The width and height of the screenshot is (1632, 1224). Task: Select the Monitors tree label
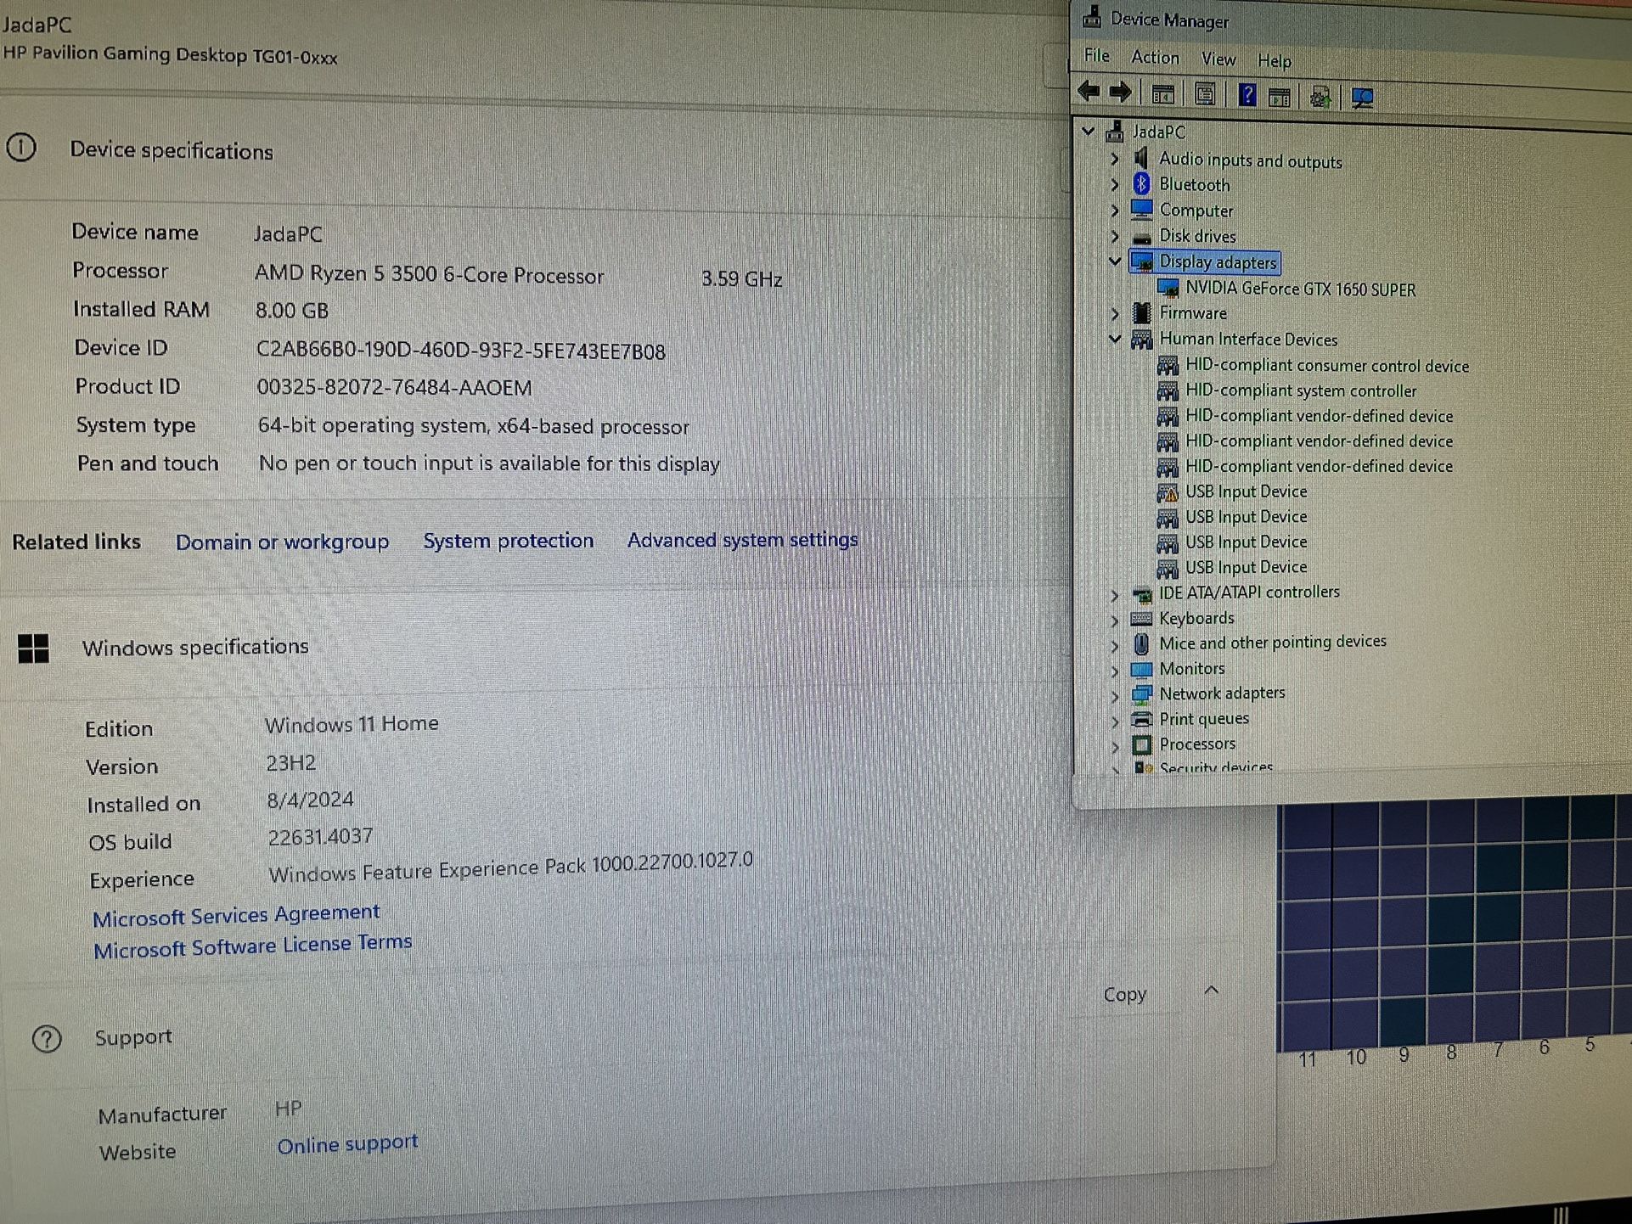pyautogui.click(x=1192, y=669)
